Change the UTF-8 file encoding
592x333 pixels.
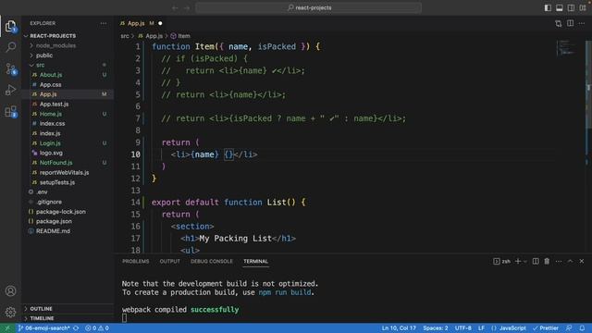[462, 328]
